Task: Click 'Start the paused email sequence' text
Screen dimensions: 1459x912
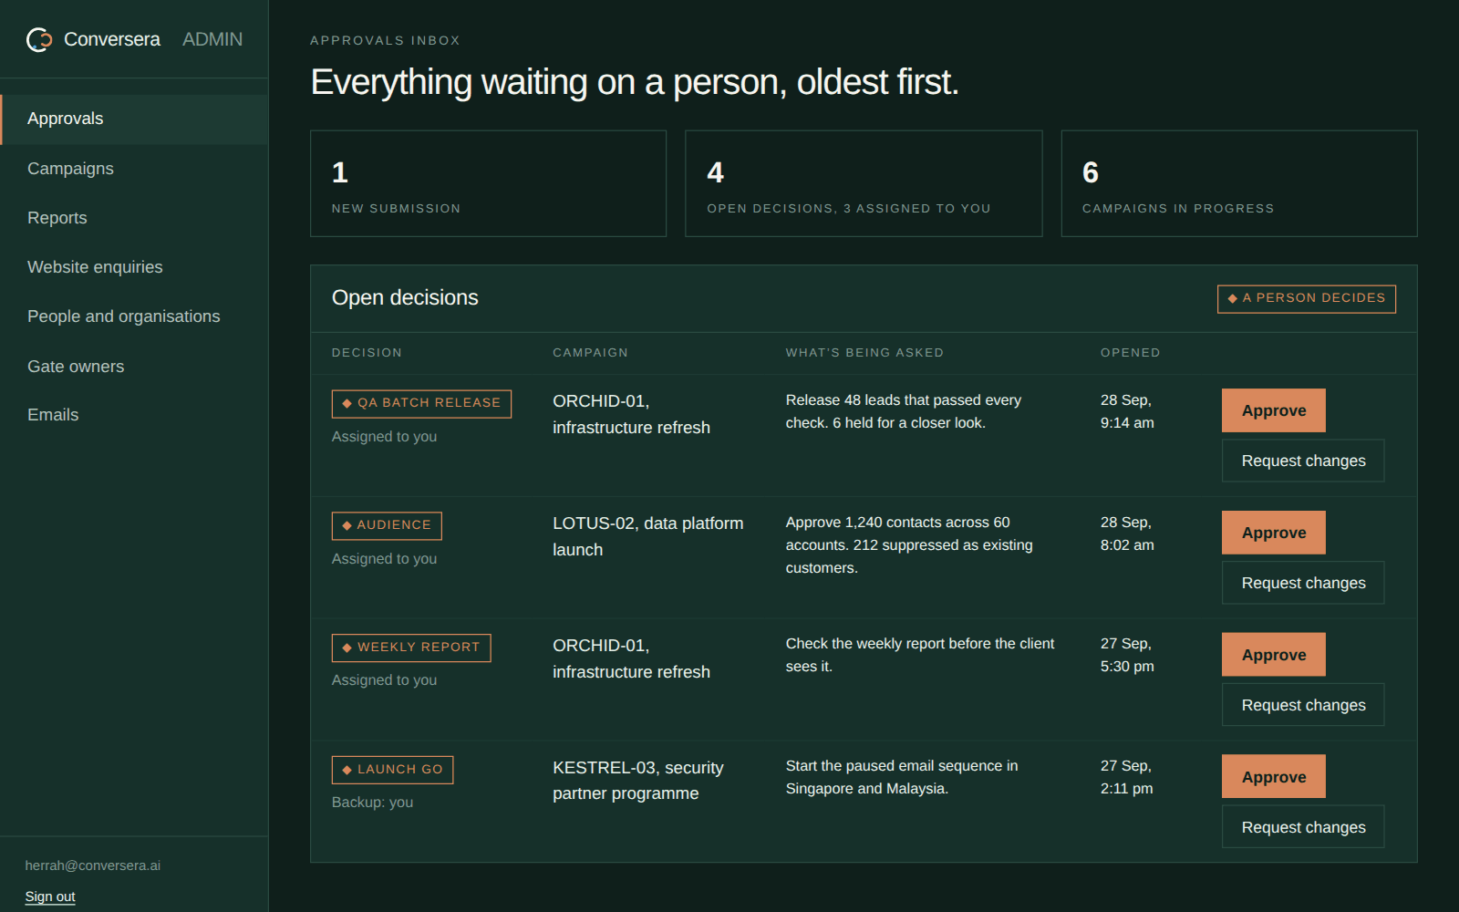Action: (902, 777)
